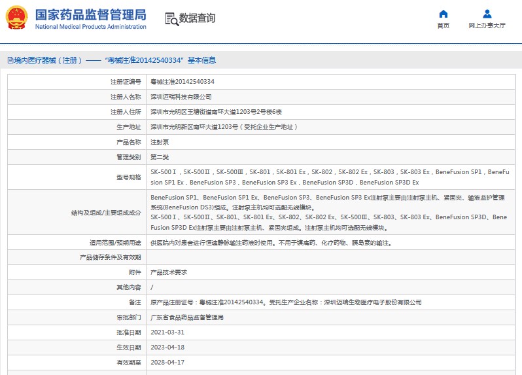Screen dimensions: 522x375
Task: Click the 管理类别 value 第二类
Action: [160, 157]
